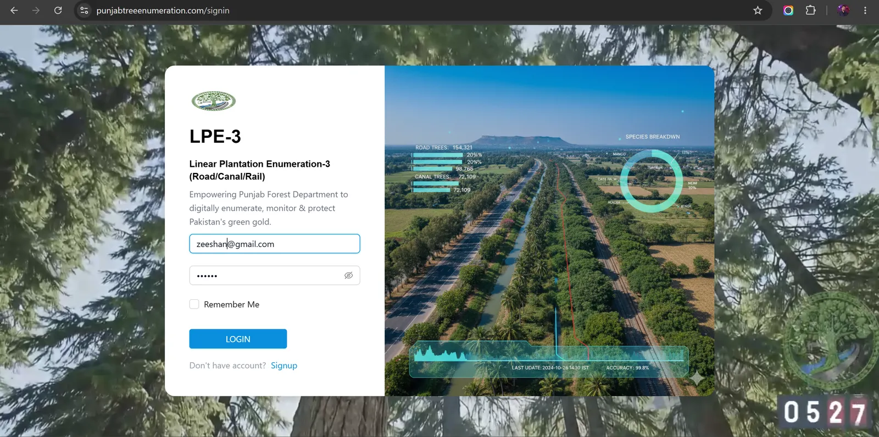Image resolution: width=879 pixels, height=437 pixels.
Task: Focus the password input field
Action: 275,276
